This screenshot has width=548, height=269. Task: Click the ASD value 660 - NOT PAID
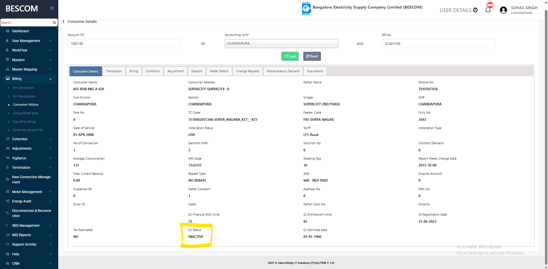tap(315, 180)
